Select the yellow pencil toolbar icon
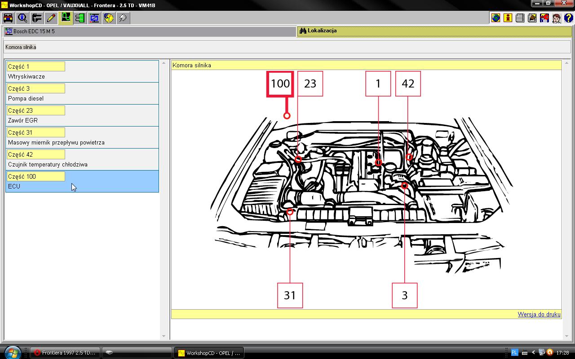This screenshot has width=575, height=359. coord(51,18)
